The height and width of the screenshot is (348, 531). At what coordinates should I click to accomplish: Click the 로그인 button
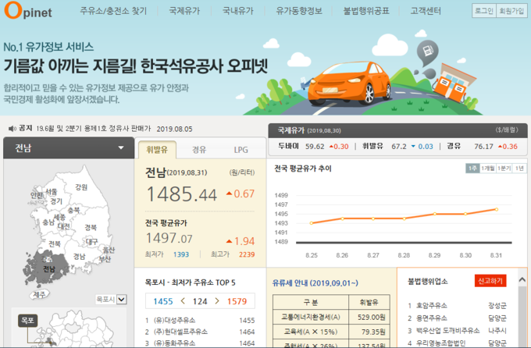tap(484, 11)
